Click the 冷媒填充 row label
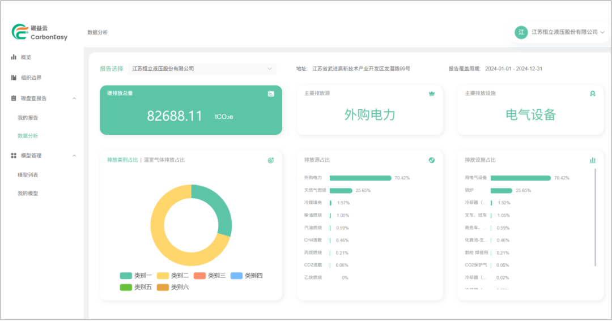The image size is (612, 321). pos(313,203)
